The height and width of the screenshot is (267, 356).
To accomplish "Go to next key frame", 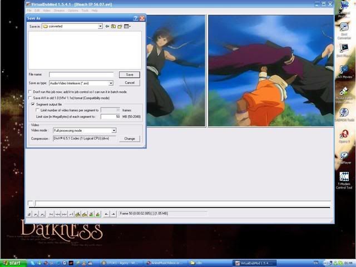I will [85, 214].
